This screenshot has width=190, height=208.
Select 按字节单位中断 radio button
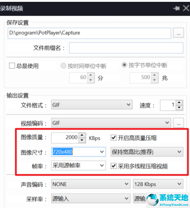tap(124, 65)
